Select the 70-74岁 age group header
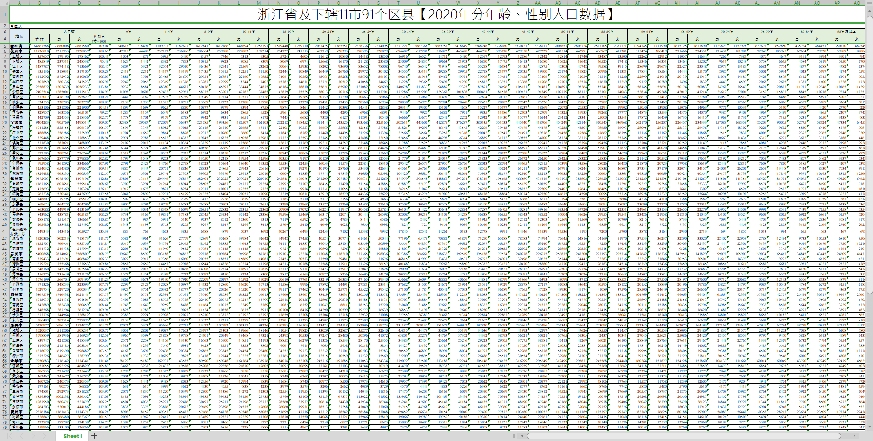Image resolution: width=873 pixels, height=441 pixels. (x=727, y=32)
